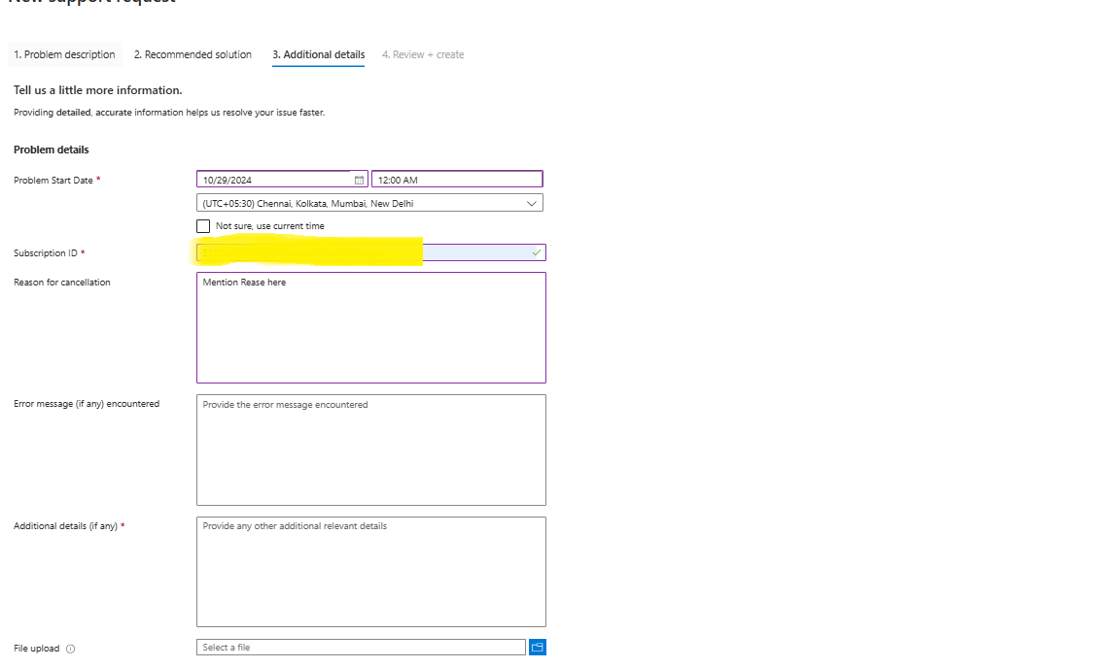This screenshot has height=668, width=1120.
Task: Click the 'Tell us a little more information.' heading
Action: 98,90
